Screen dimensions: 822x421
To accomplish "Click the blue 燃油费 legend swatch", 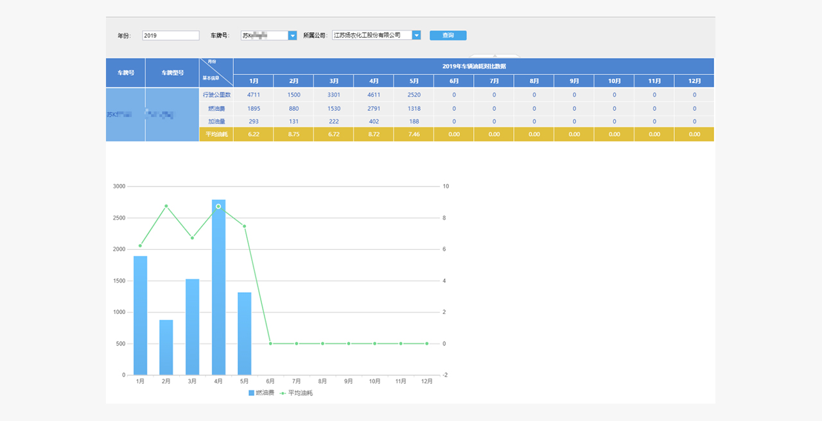I will coord(252,393).
